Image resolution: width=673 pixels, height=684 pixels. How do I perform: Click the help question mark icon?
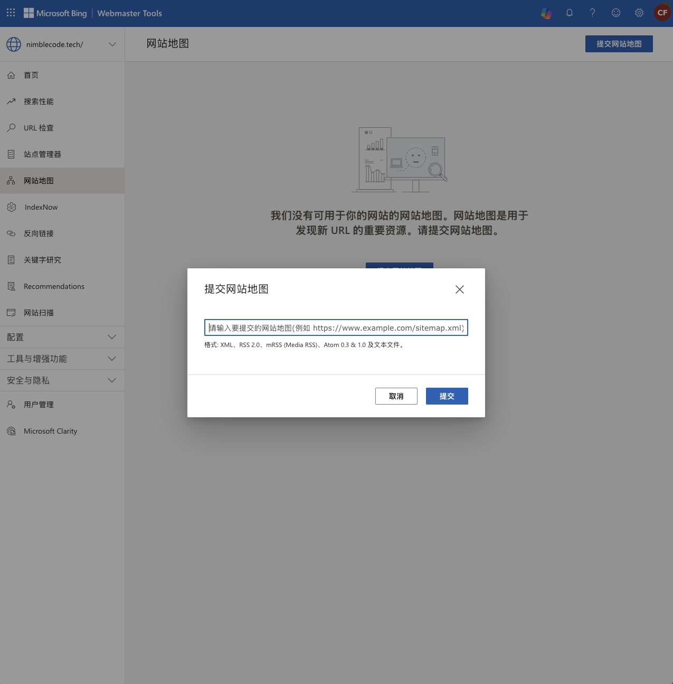click(x=593, y=13)
